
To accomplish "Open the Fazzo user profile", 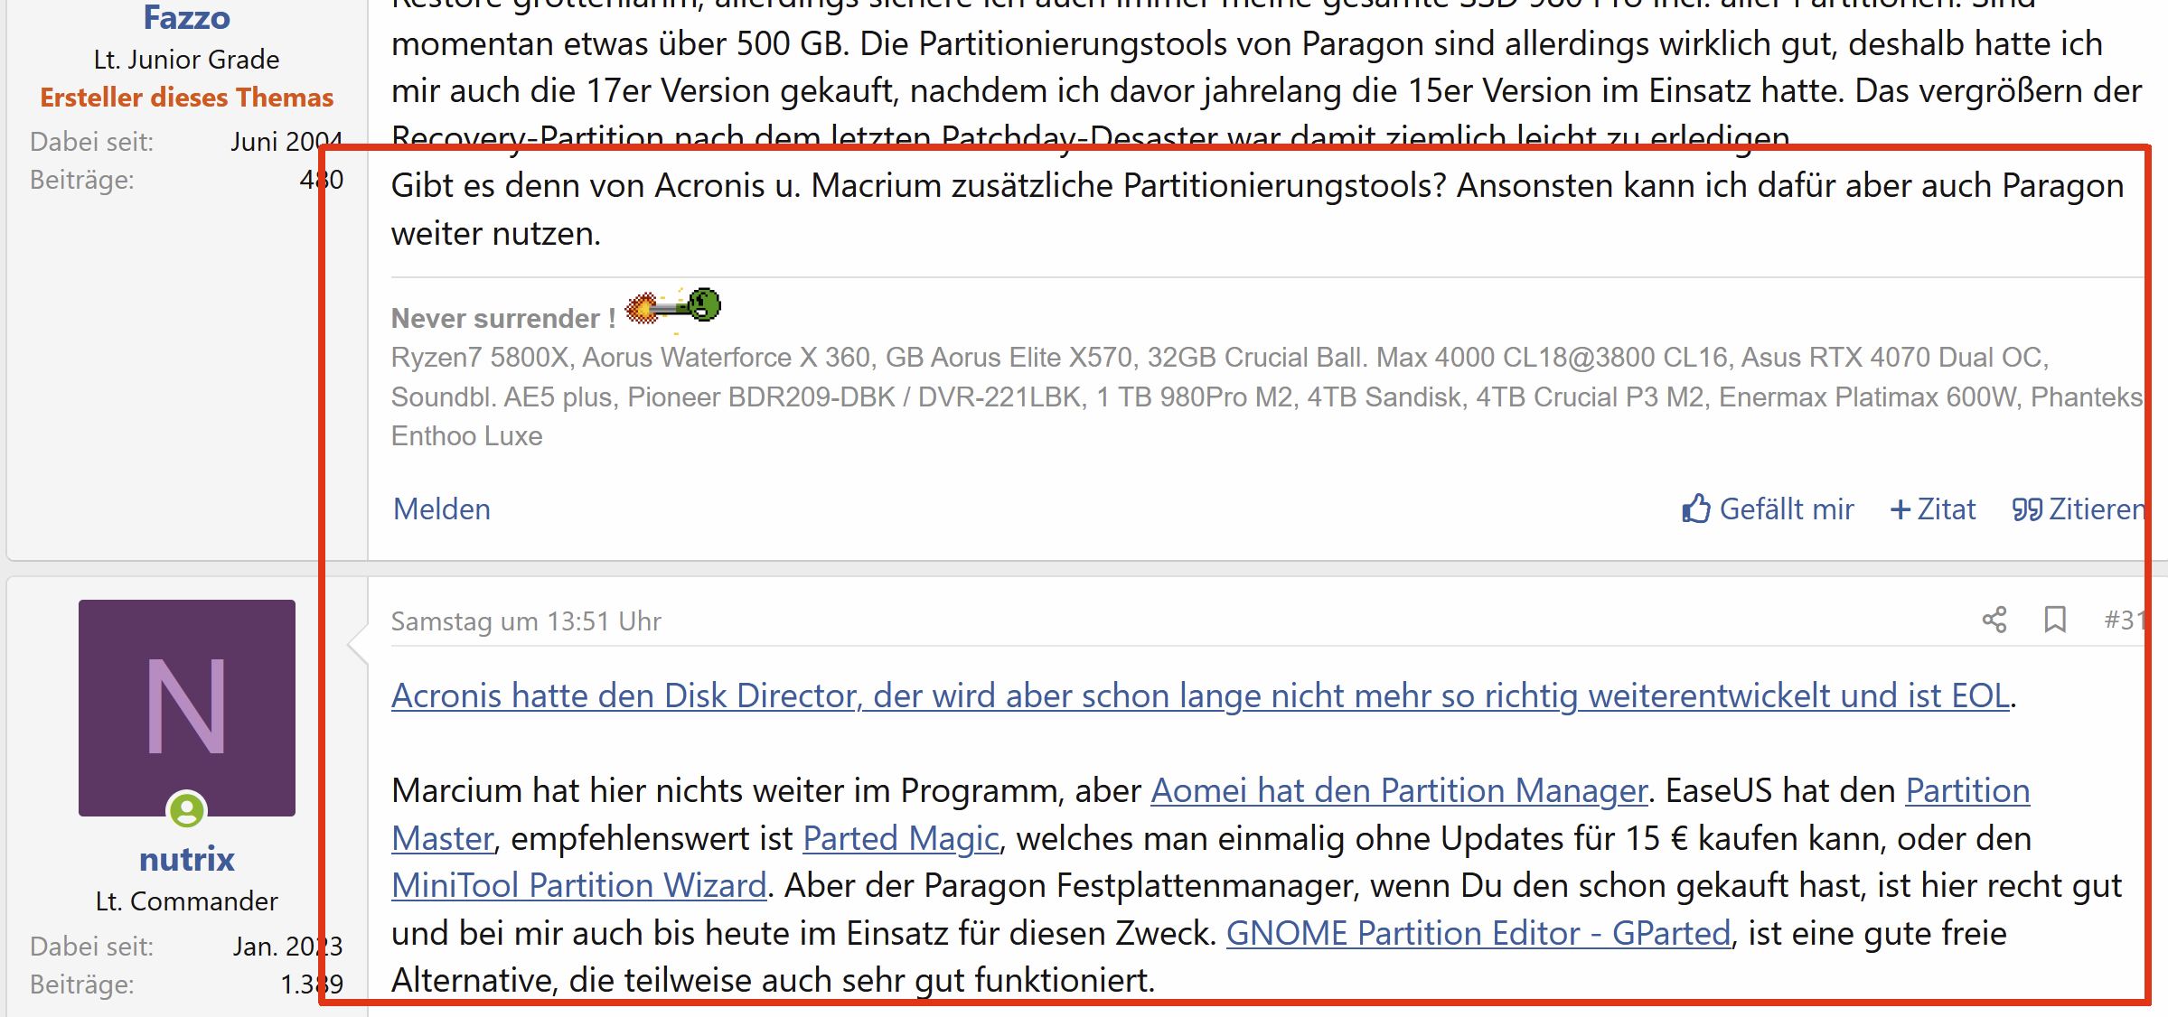I will [187, 17].
